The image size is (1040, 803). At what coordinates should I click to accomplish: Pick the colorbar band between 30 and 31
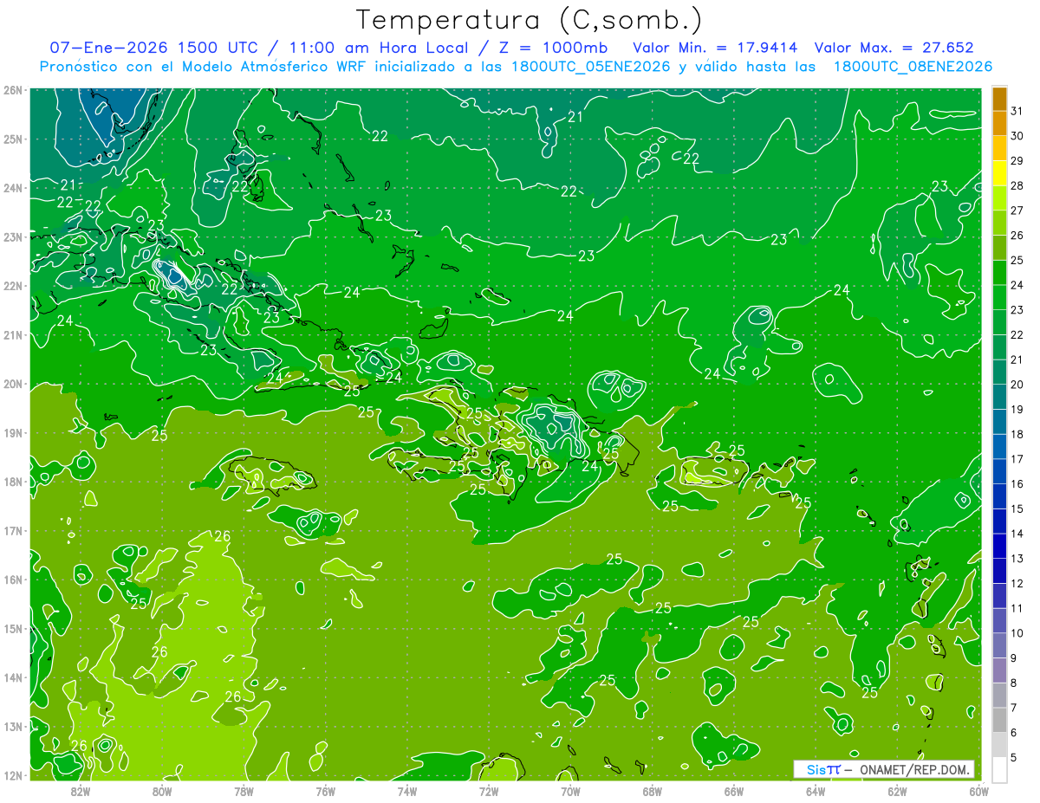999,124
